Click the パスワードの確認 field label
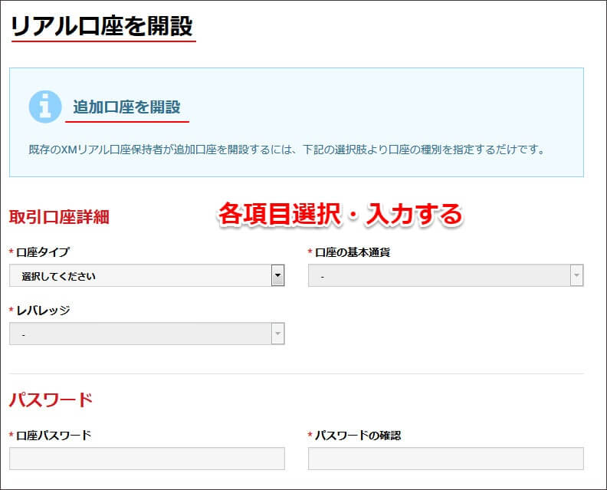The height and width of the screenshot is (490, 607). (x=358, y=436)
